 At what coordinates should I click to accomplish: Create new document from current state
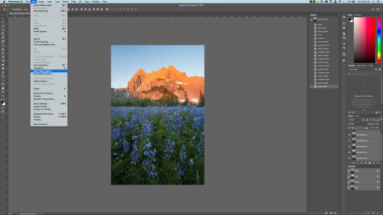326,213
